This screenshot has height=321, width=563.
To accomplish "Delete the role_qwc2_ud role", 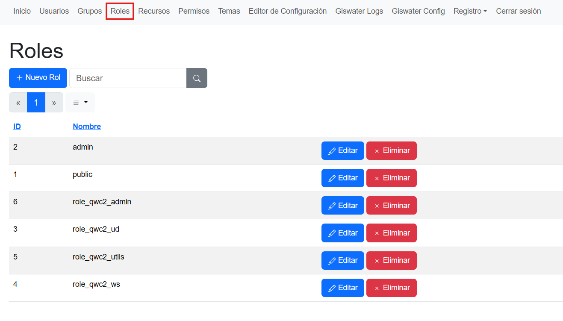I will tap(391, 233).
